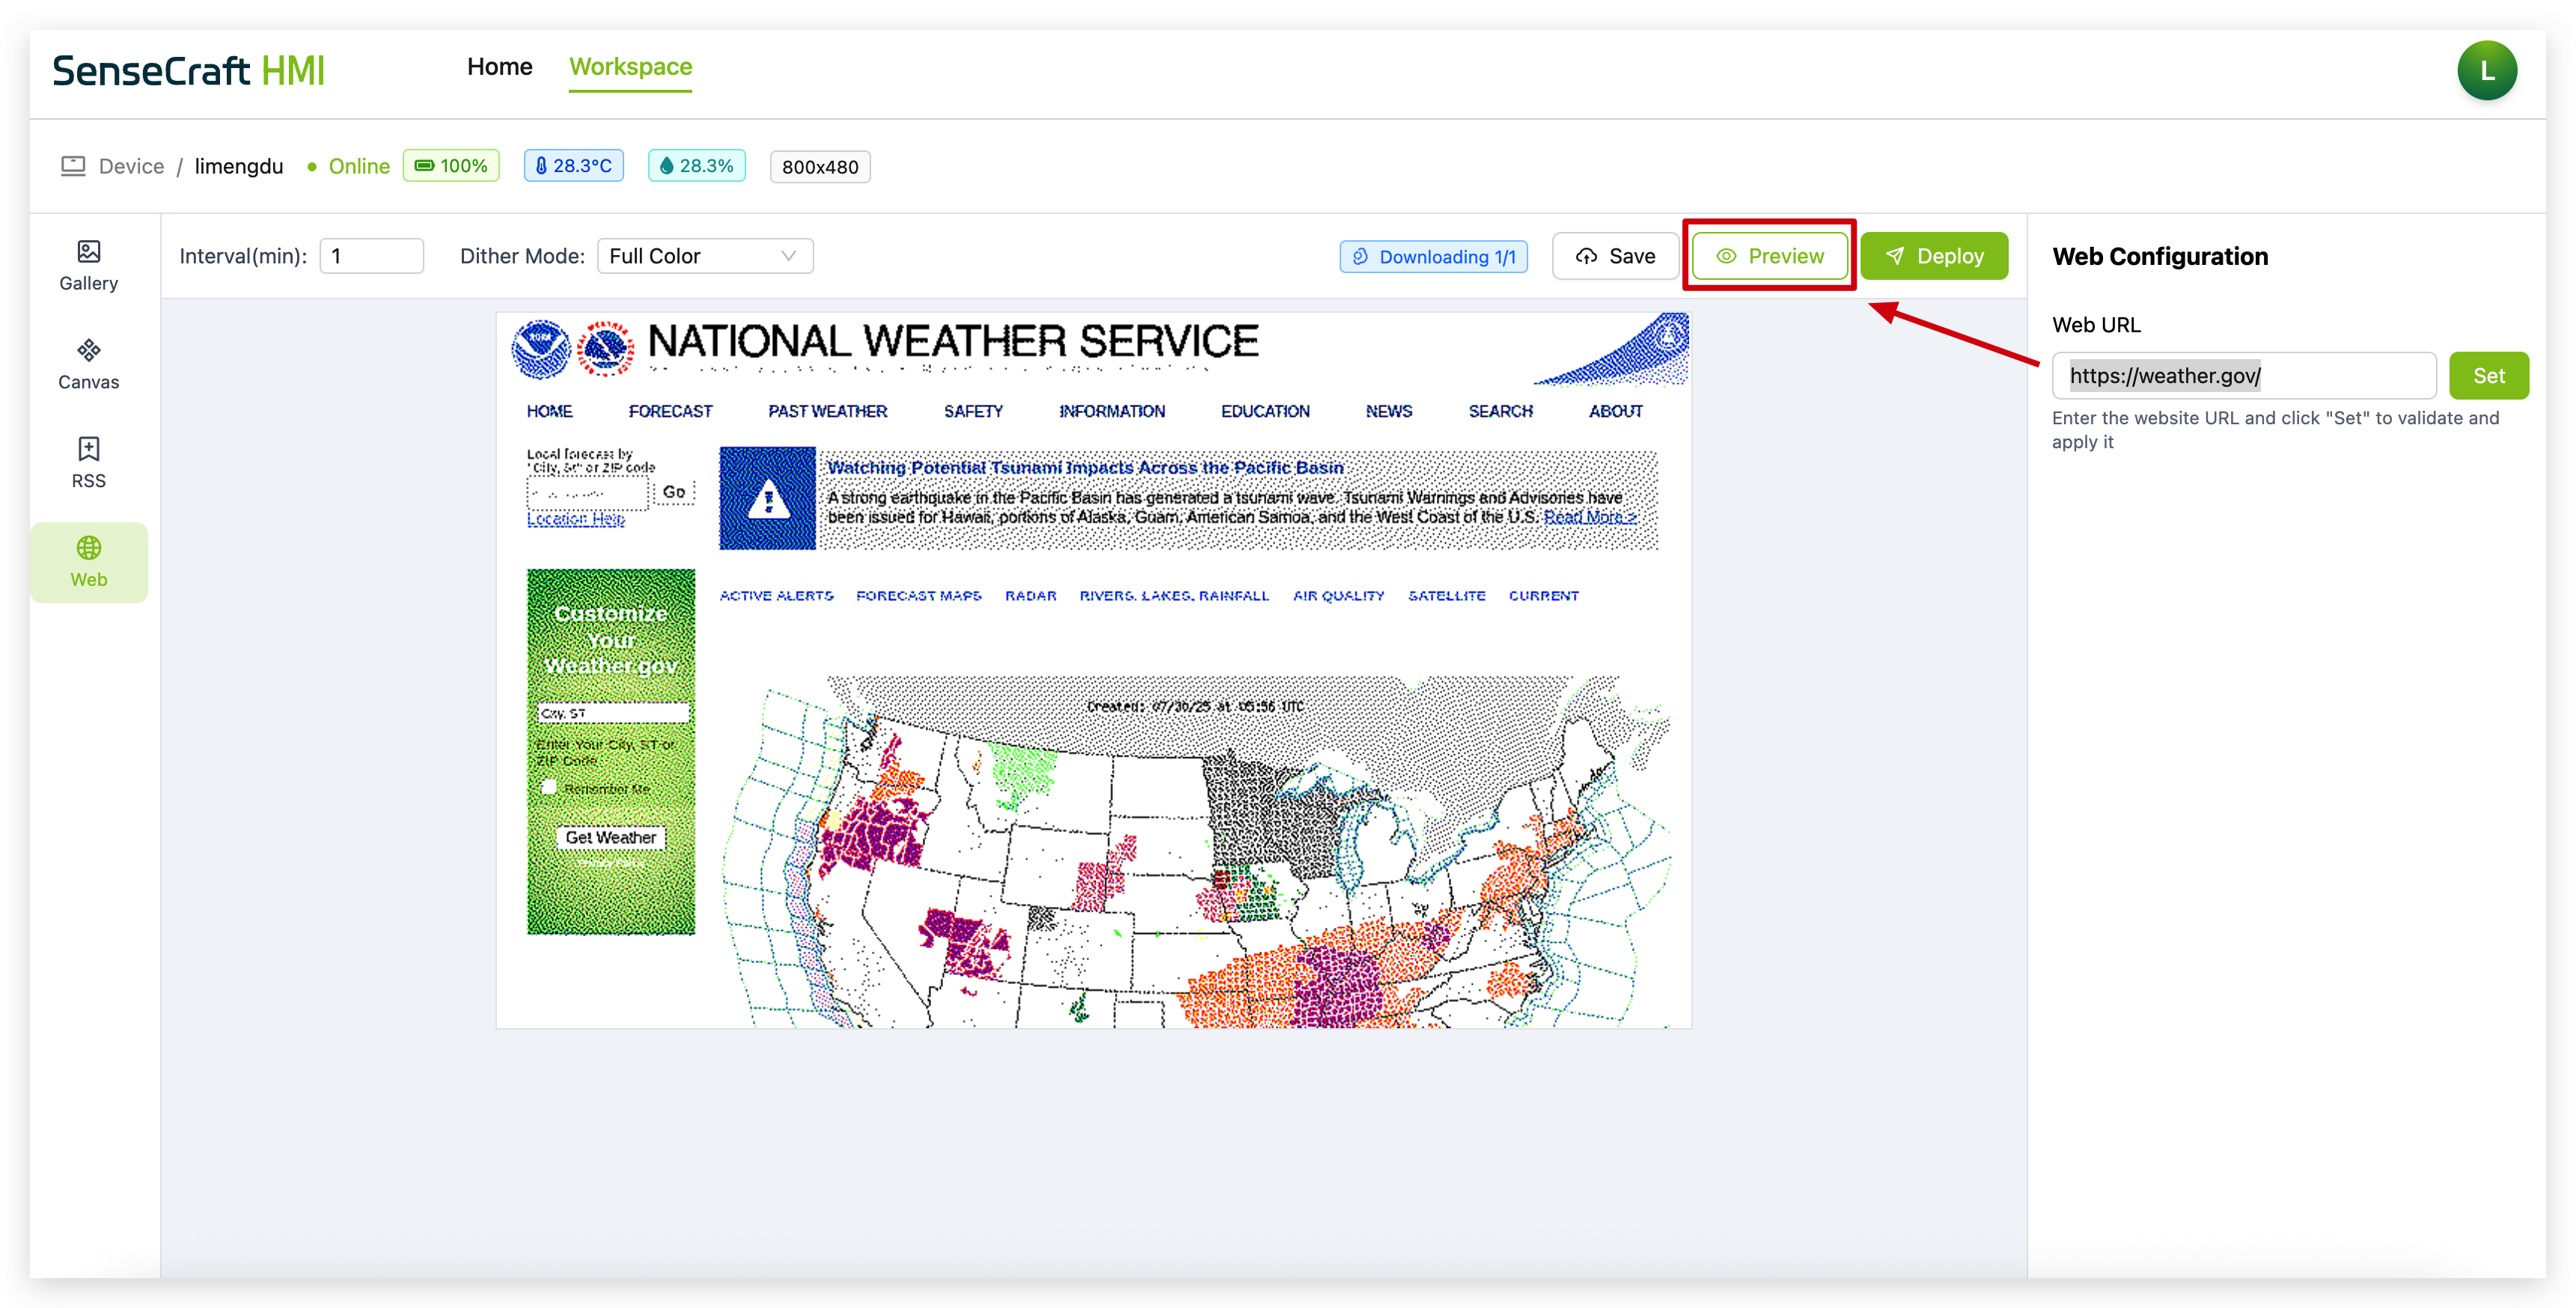The width and height of the screenshot is (2576, 1308).
Task: Switch to the Workspace tab
Action: point(630,67)
